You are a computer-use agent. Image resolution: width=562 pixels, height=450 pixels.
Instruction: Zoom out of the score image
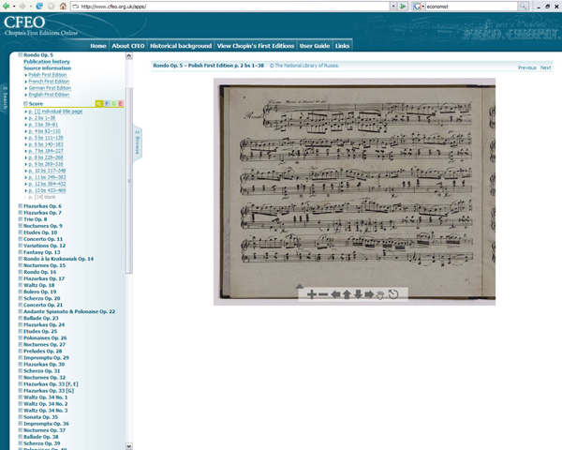(x=324, y=294)
